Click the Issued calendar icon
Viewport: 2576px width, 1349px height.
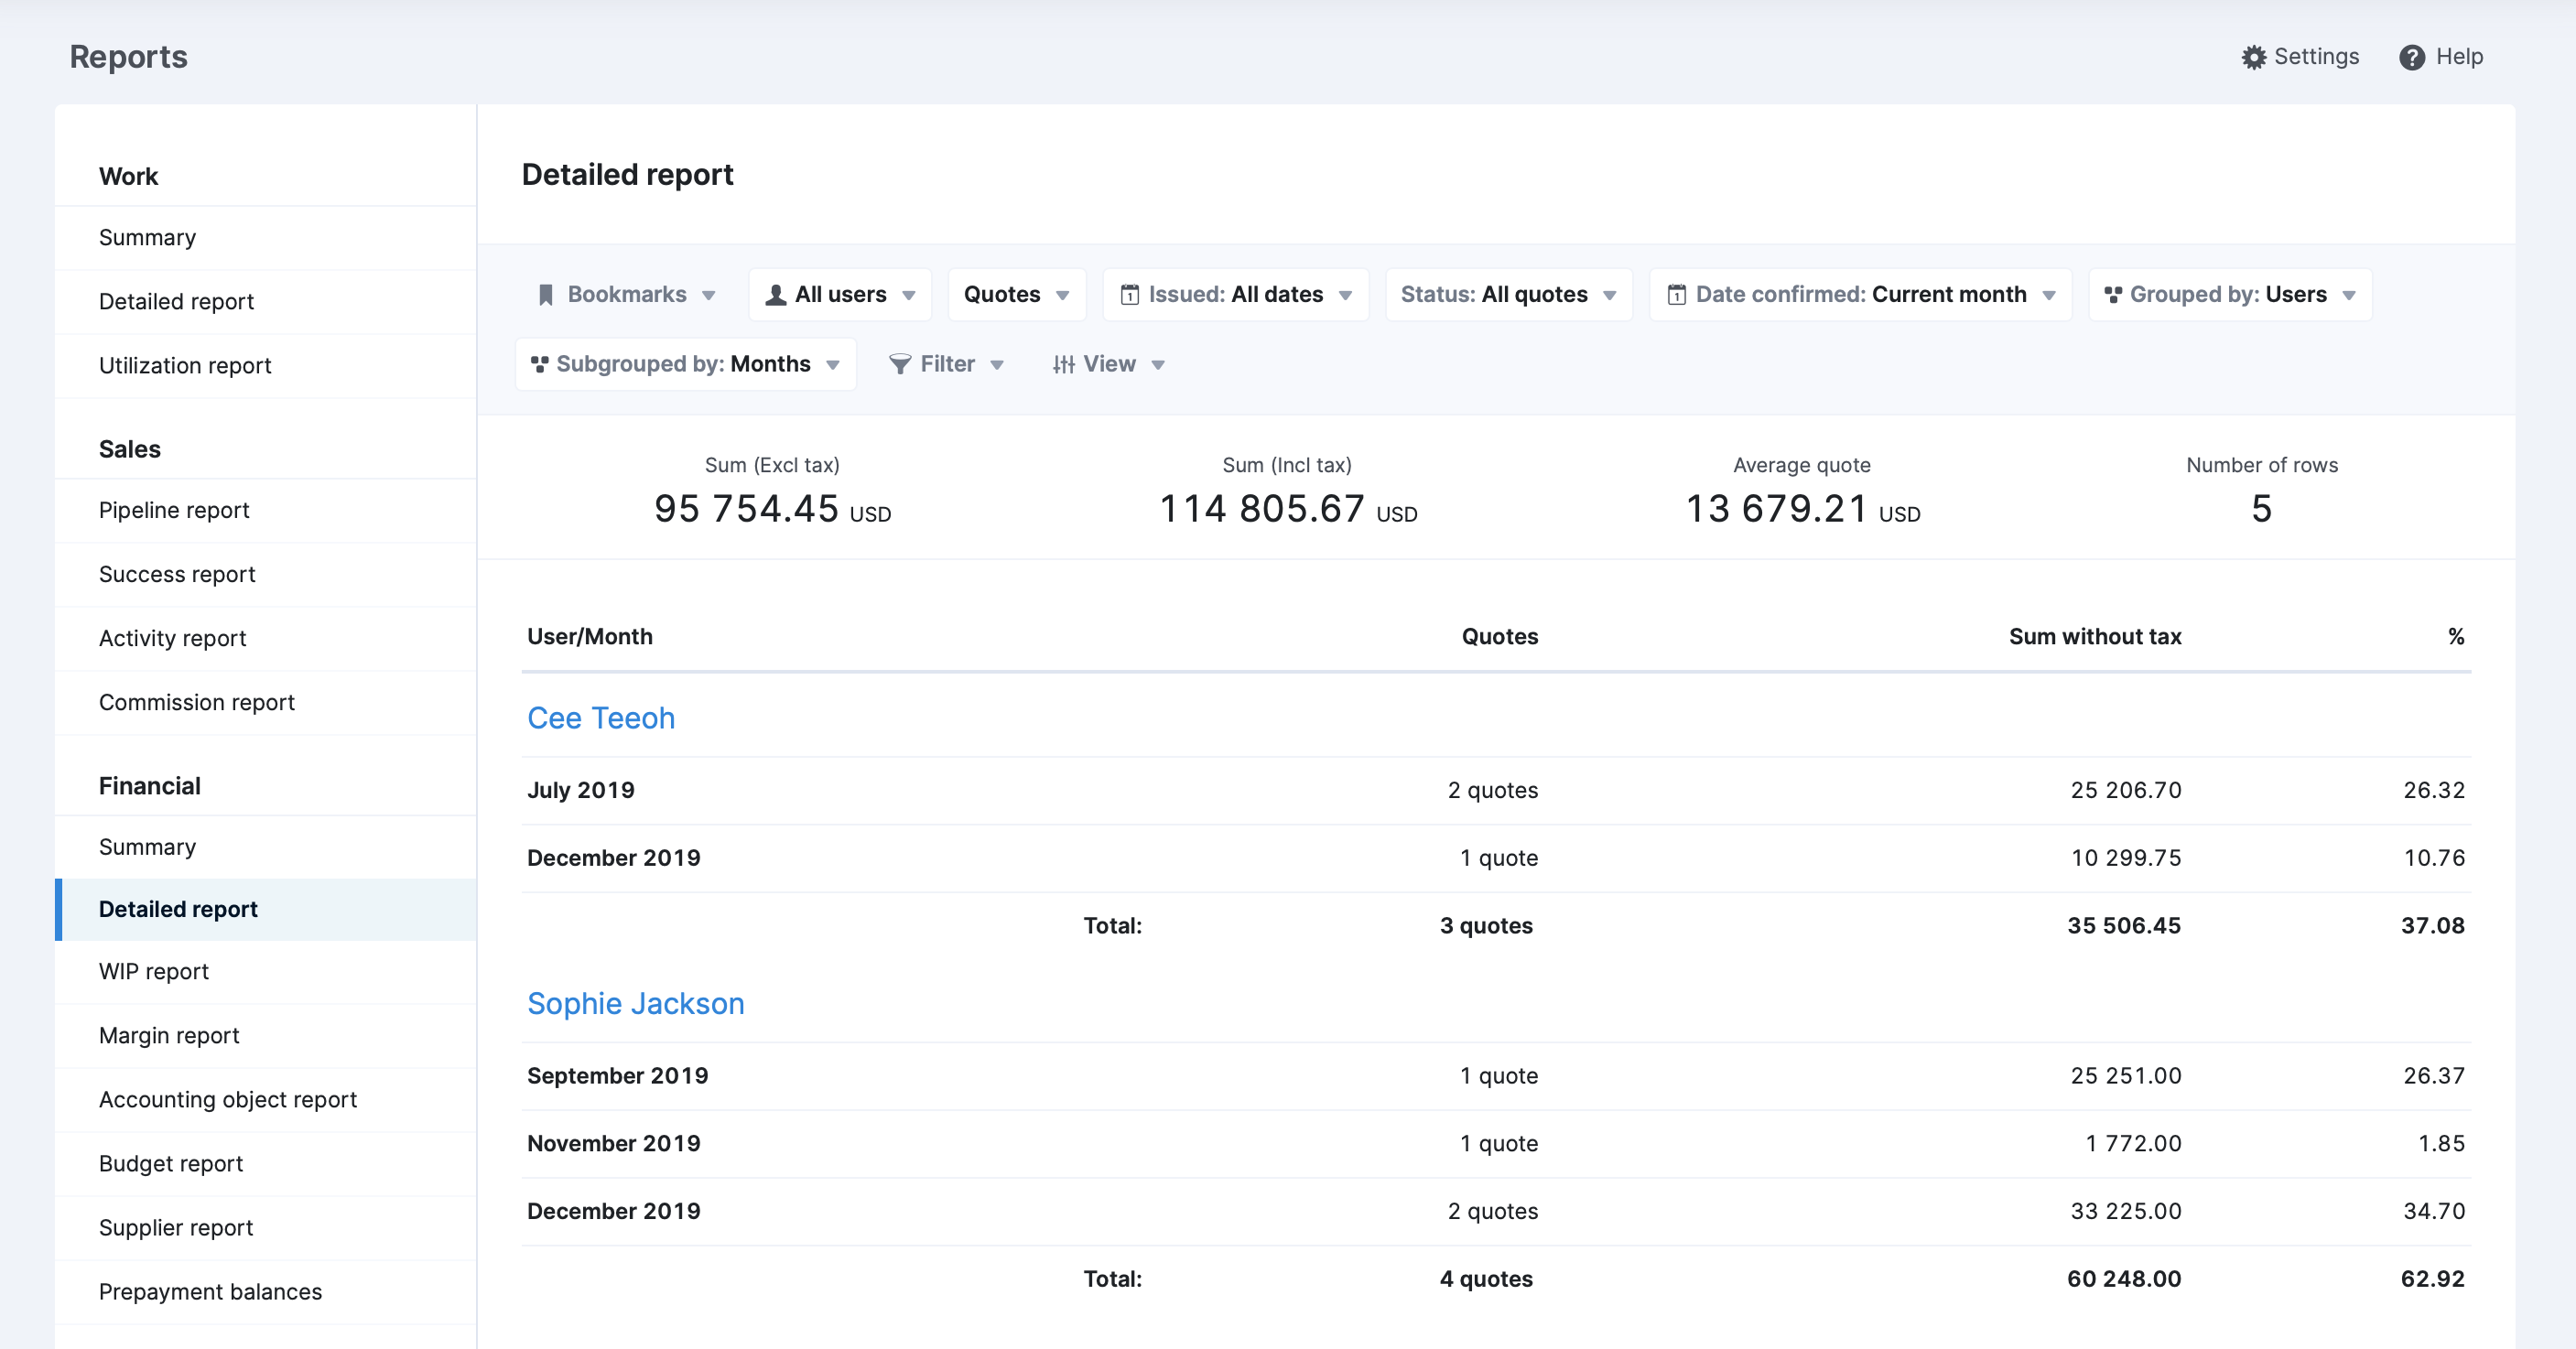pos(1129,295)
